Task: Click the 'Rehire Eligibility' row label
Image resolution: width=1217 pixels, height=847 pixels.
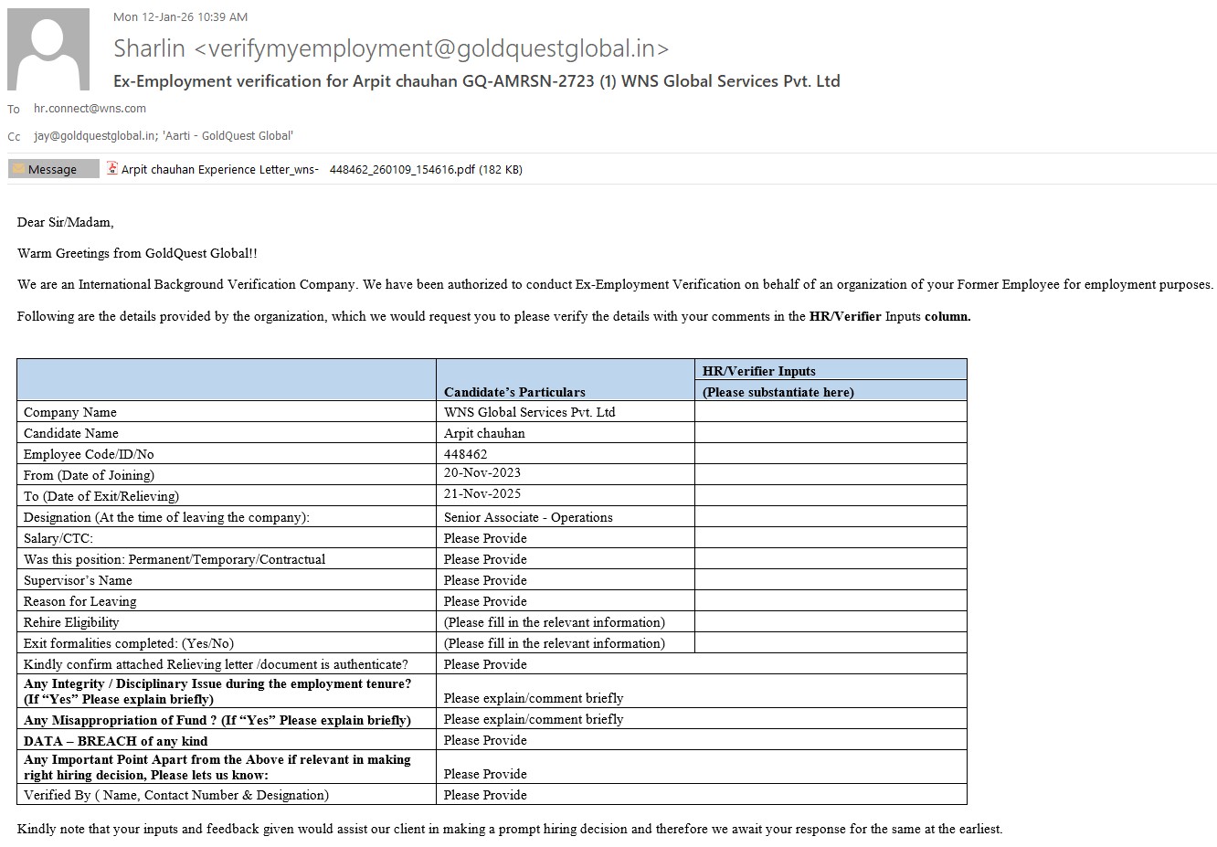Action: (x=71, y=622)
